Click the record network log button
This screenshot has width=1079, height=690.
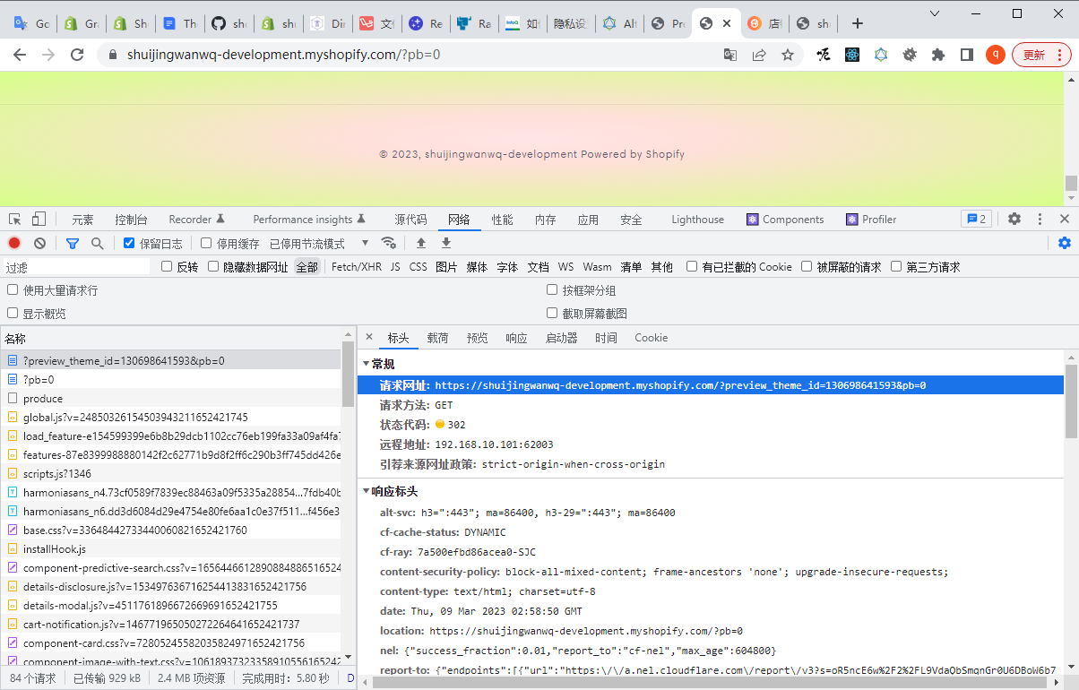pyautogui.click(x=14, y=243)
